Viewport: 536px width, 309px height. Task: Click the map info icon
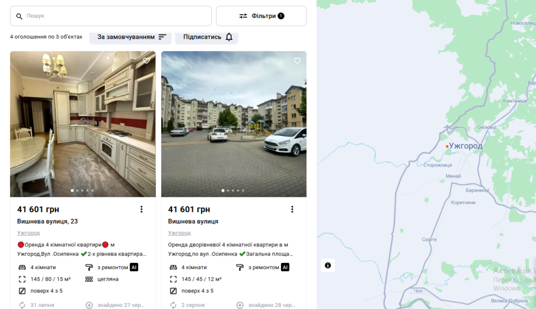click(328, 265)
